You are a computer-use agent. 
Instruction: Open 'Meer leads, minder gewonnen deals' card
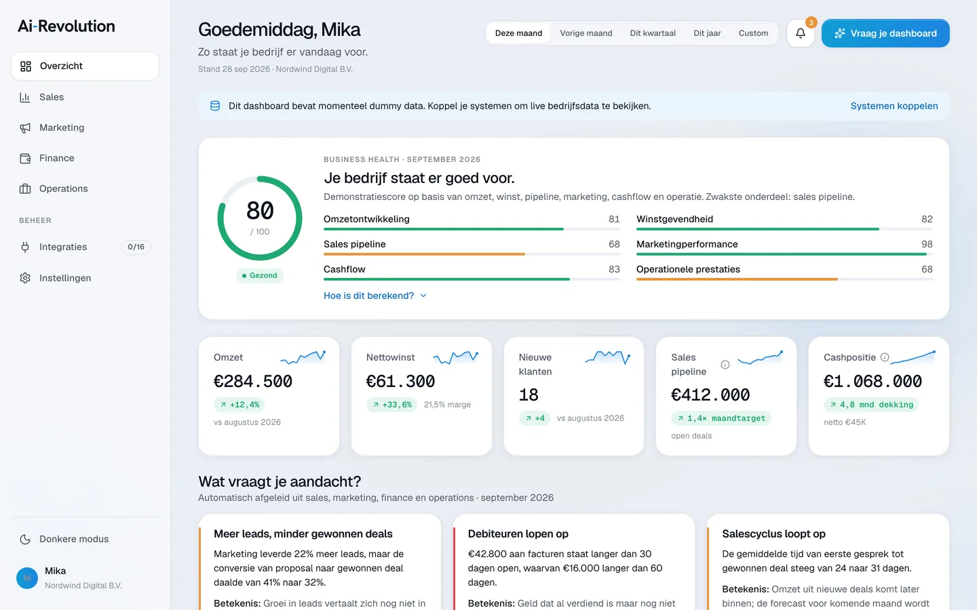click(320, 562)
